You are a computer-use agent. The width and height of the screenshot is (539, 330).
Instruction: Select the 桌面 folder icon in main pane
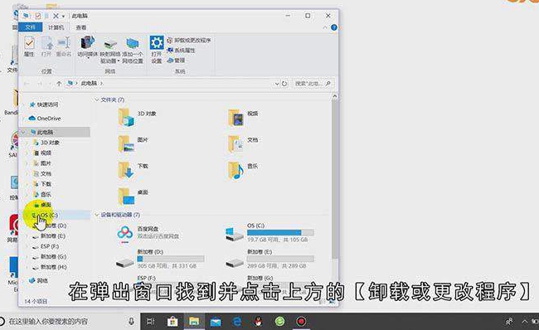click(x=126, y=196)
